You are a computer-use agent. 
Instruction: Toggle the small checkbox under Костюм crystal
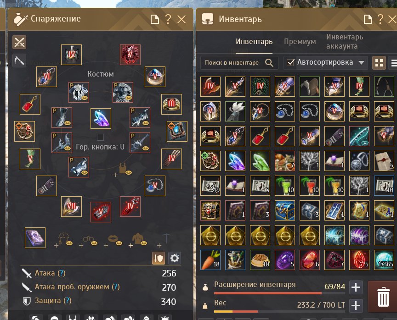(x=100, y=137)
